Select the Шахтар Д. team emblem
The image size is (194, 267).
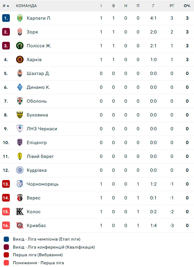[20, 73]
